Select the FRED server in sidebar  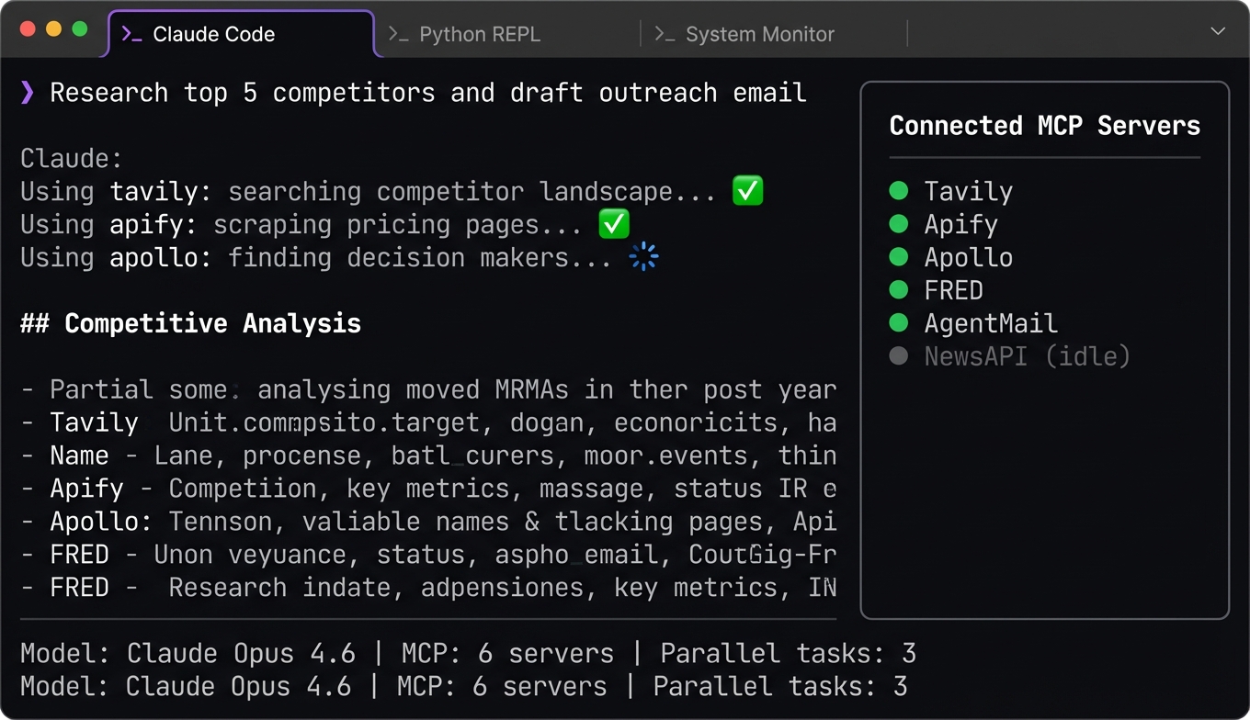click(x=953, y=290)
